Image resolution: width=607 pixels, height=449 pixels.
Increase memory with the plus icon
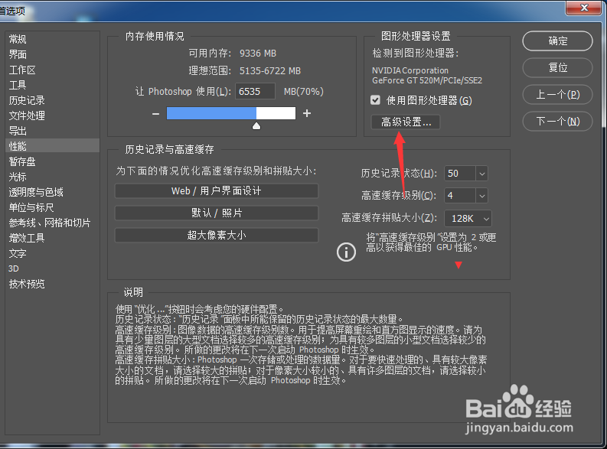tap(307, 113)
